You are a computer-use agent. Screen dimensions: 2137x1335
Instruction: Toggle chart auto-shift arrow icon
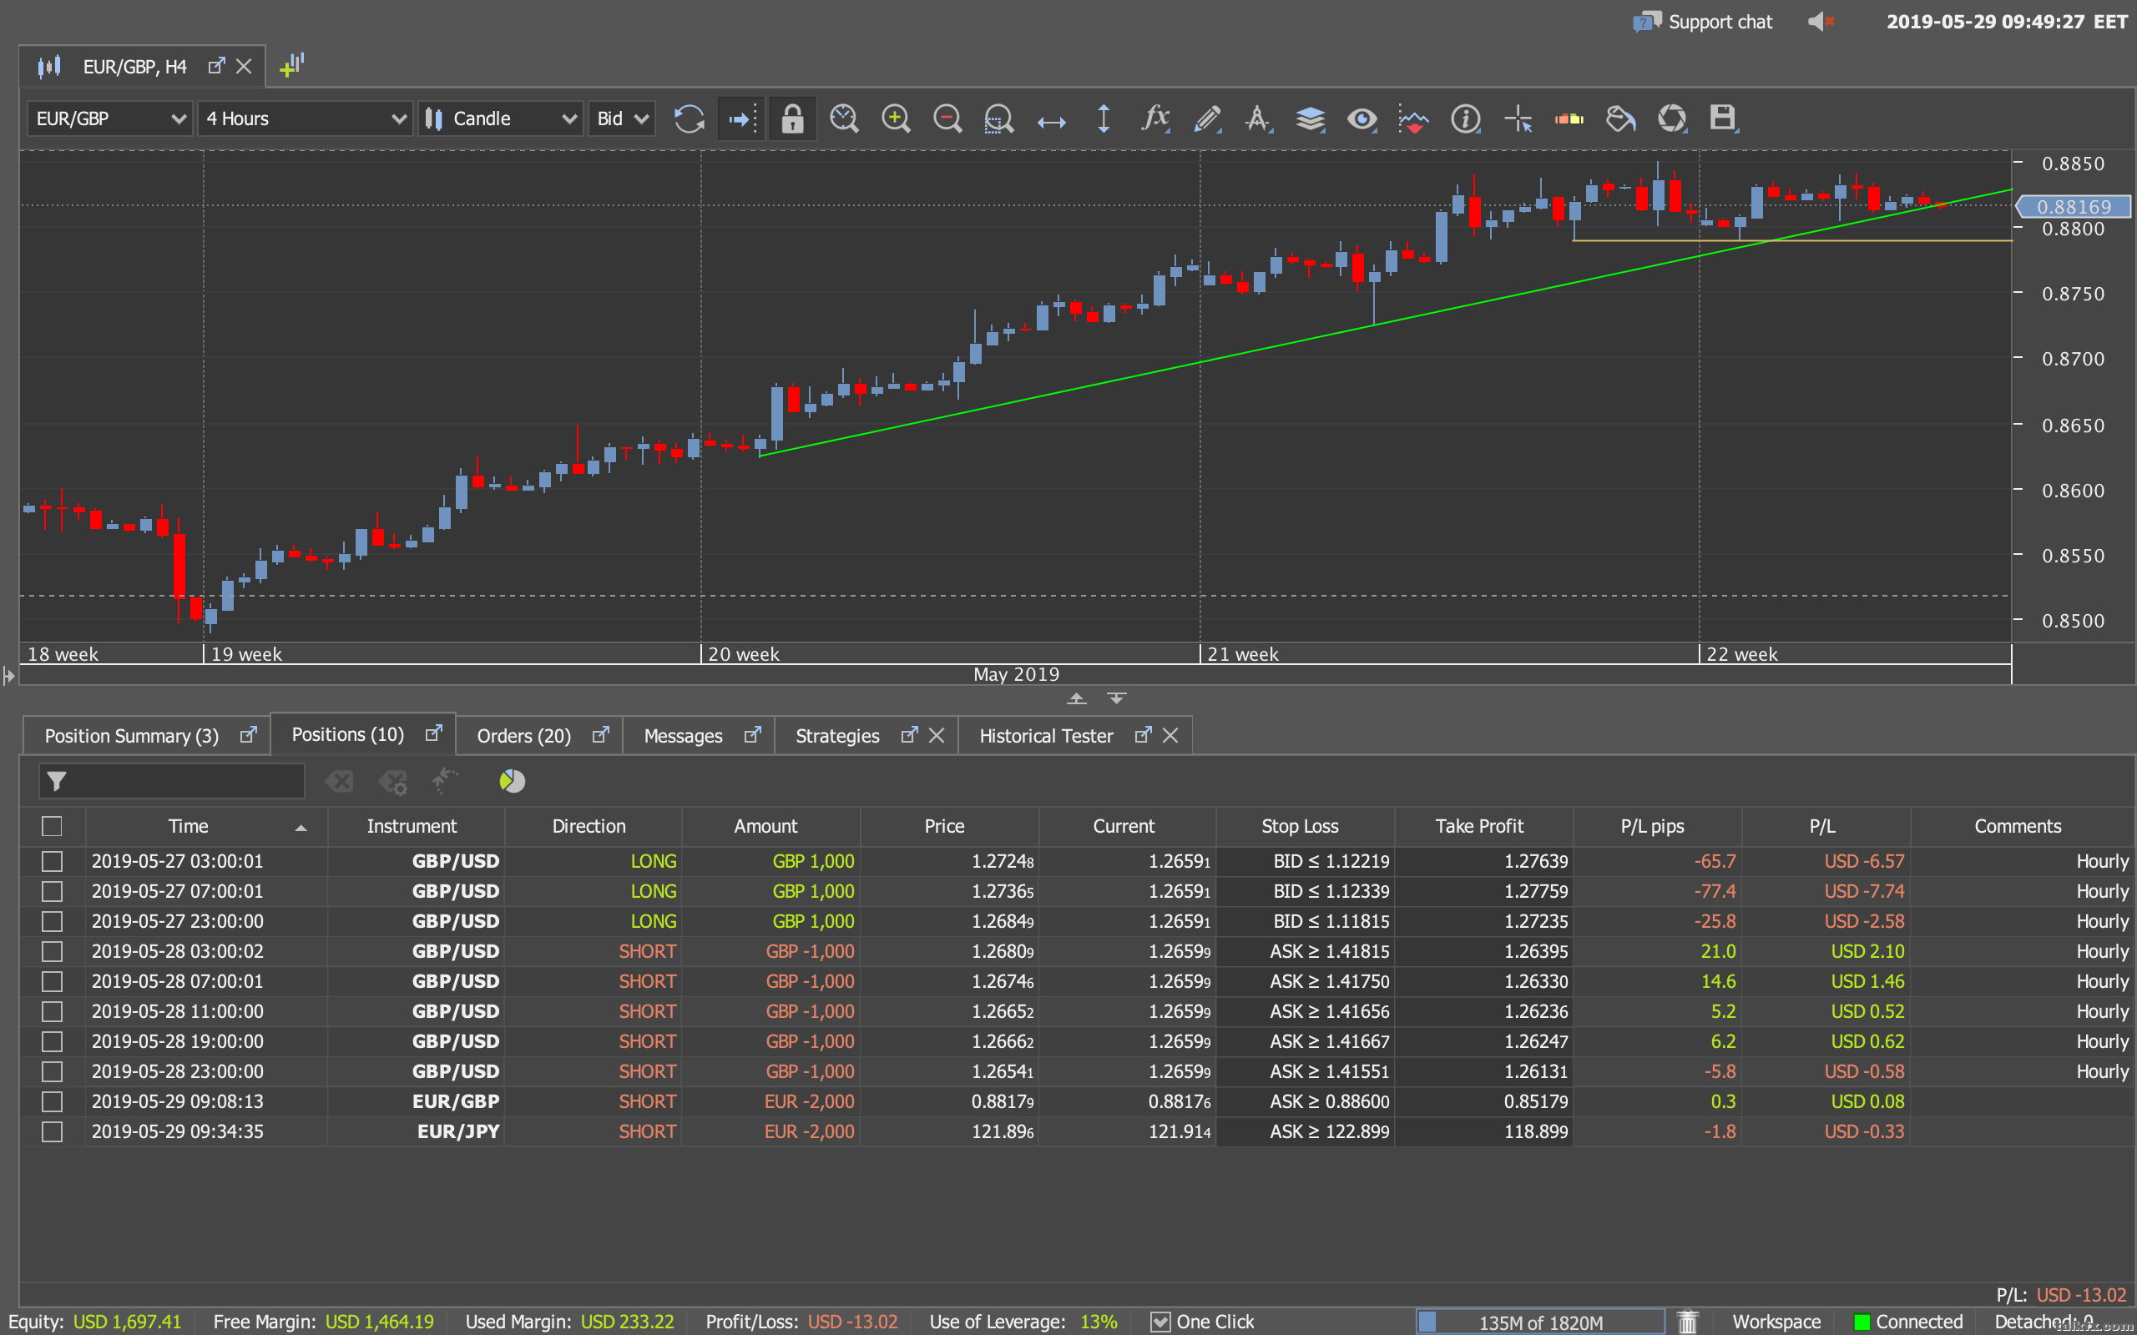(741, 119)
